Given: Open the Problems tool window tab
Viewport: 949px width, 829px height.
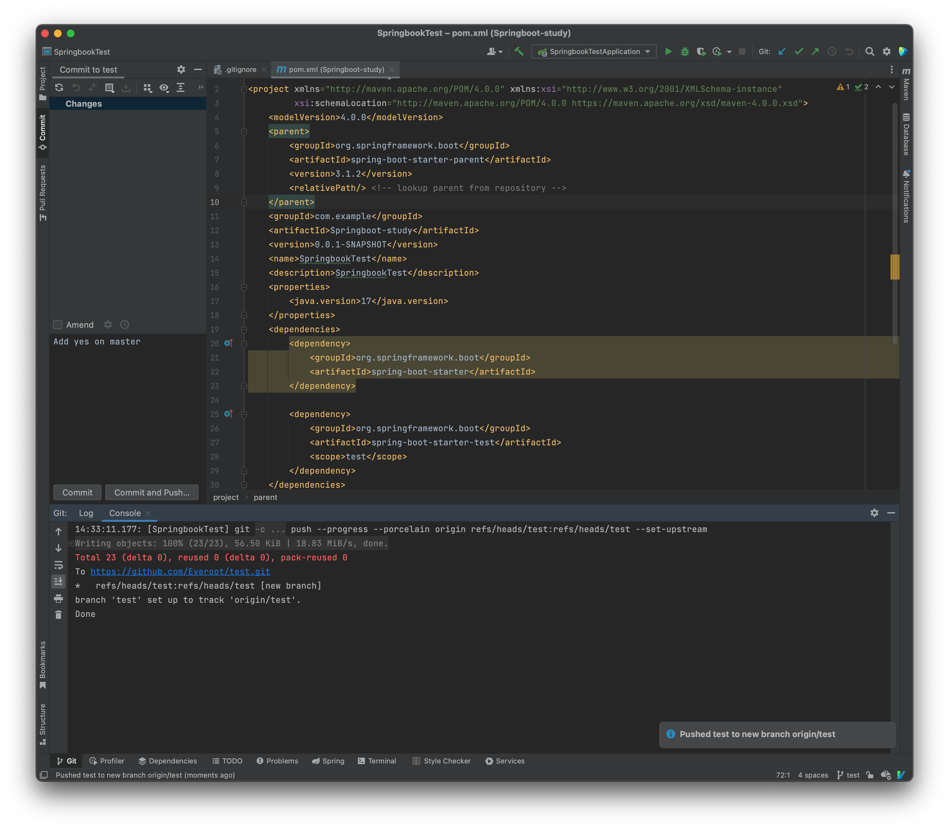Looking at the screenshot, I should (278, 761).
